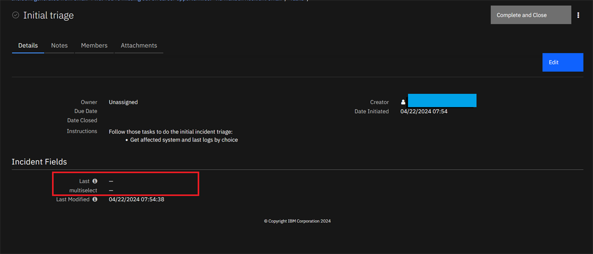Click the Incident Fields section heading
The width and height of the screenshot is (593, 254).
pos(39,162)
